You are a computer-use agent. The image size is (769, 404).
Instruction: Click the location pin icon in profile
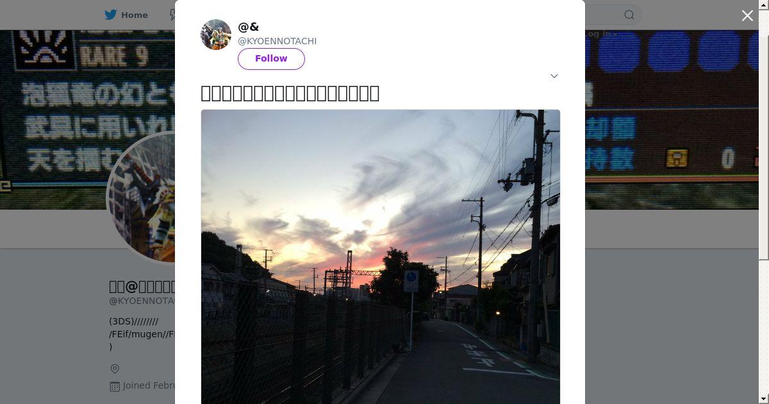(x=115, y=369)
